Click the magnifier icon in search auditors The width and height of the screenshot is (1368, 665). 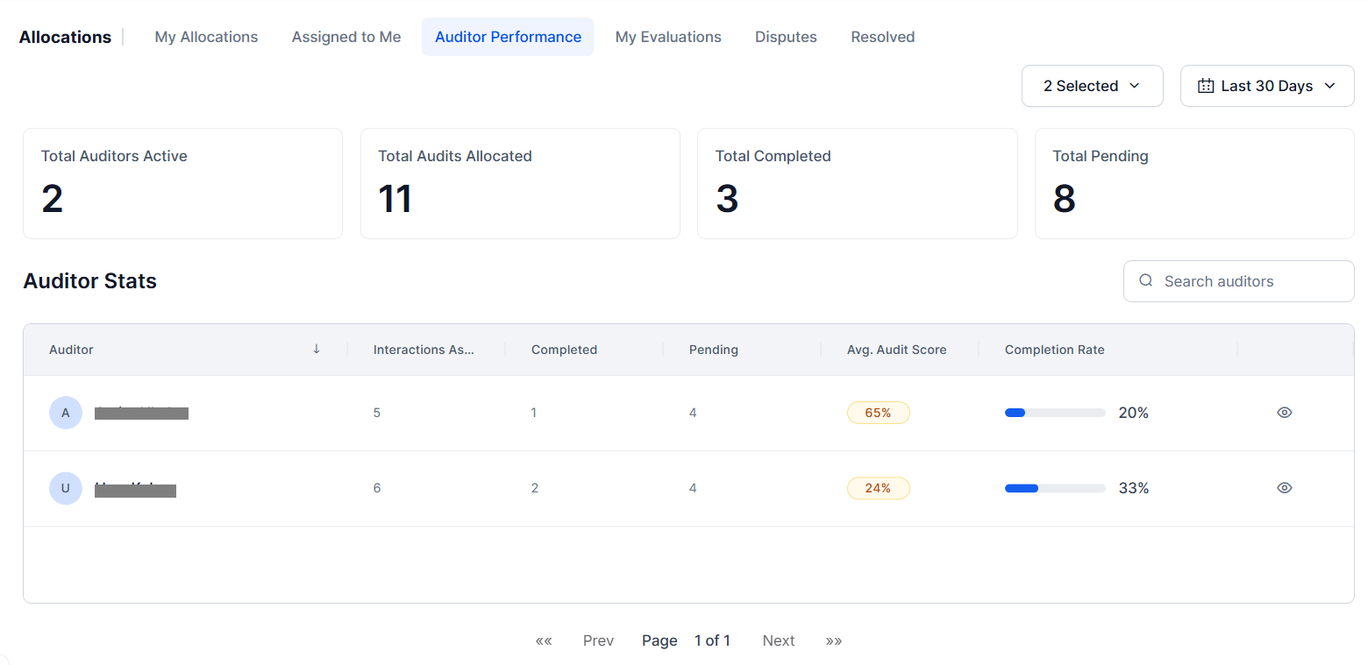coord(1145,281)
